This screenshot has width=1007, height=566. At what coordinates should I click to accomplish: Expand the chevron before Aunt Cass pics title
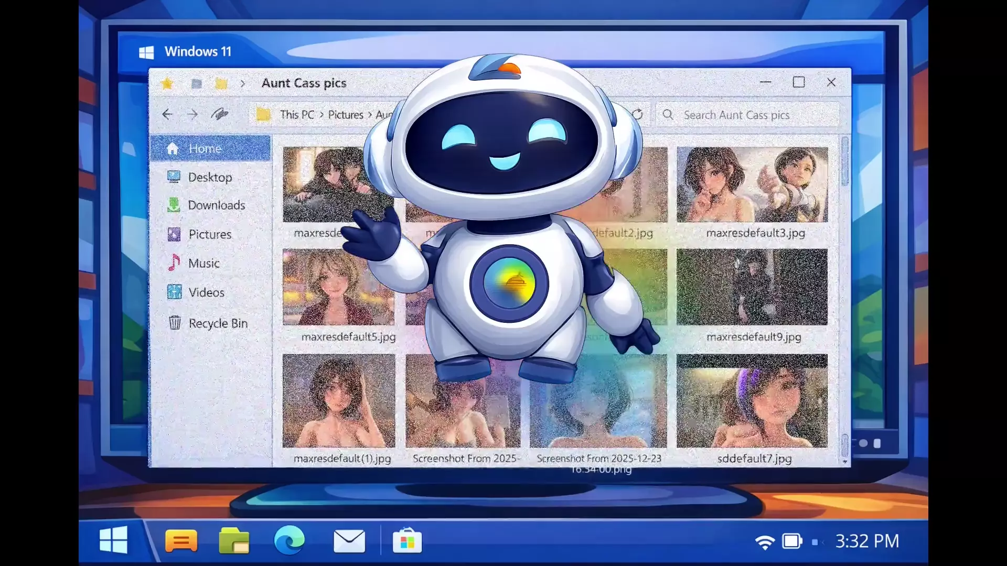coord(242,83)
